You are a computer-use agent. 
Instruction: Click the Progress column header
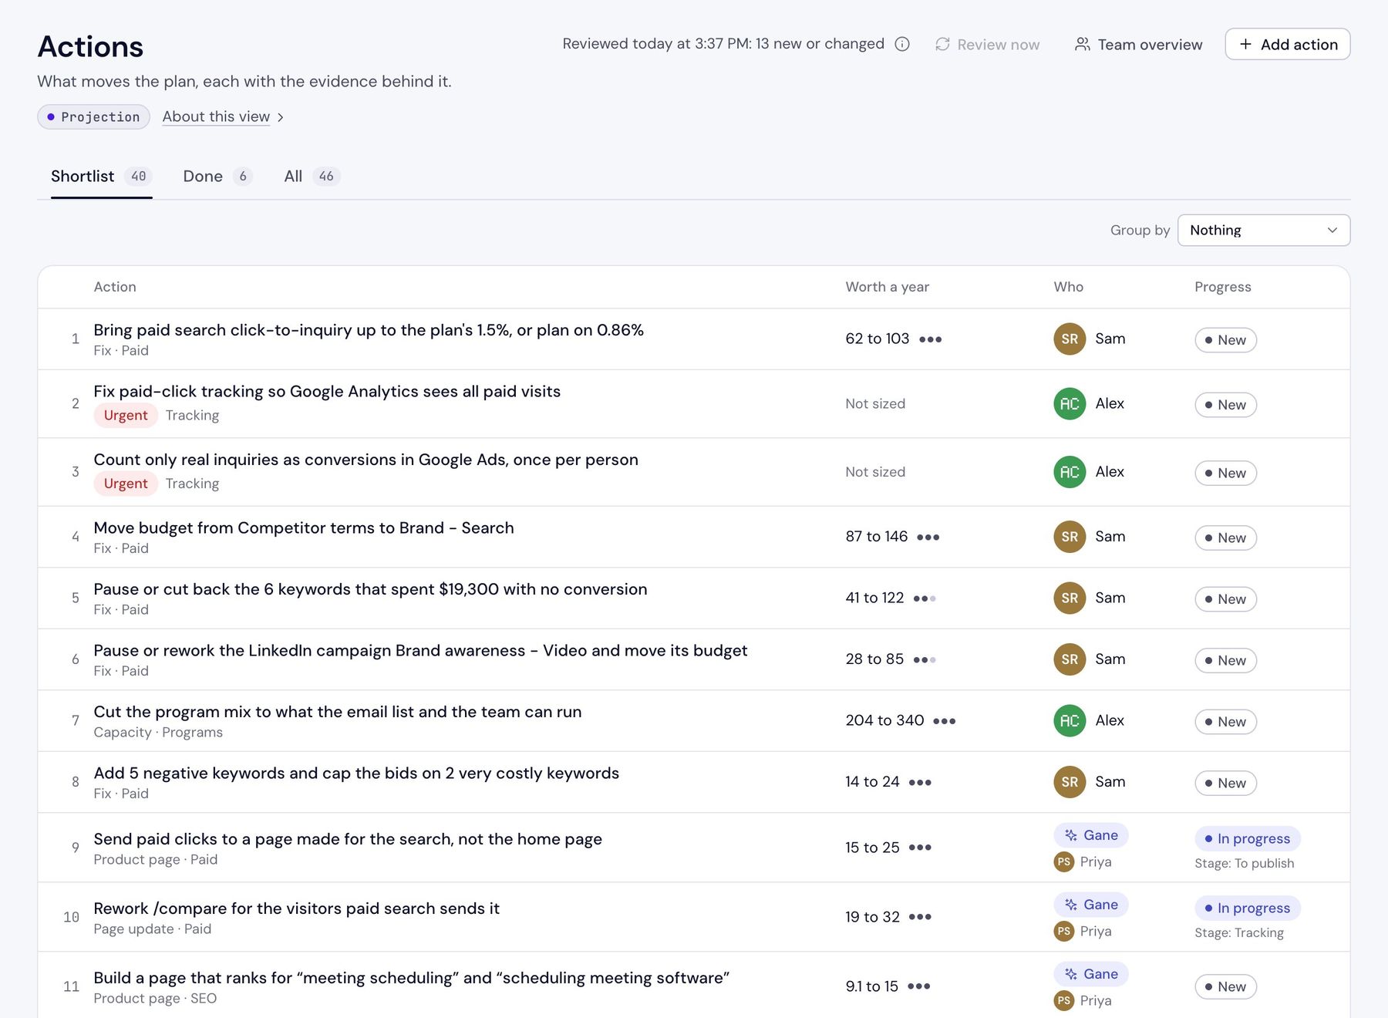(x=1222, y=287)
